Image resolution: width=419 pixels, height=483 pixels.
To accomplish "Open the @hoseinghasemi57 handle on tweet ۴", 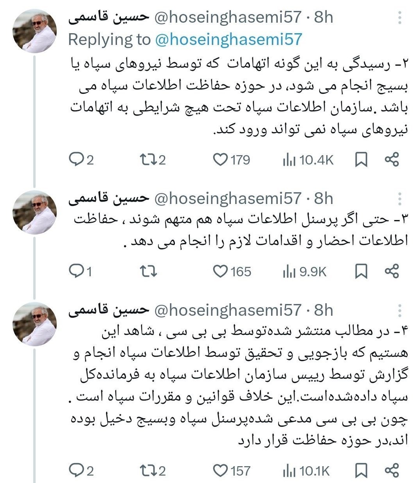I will [x=228, y=311].
